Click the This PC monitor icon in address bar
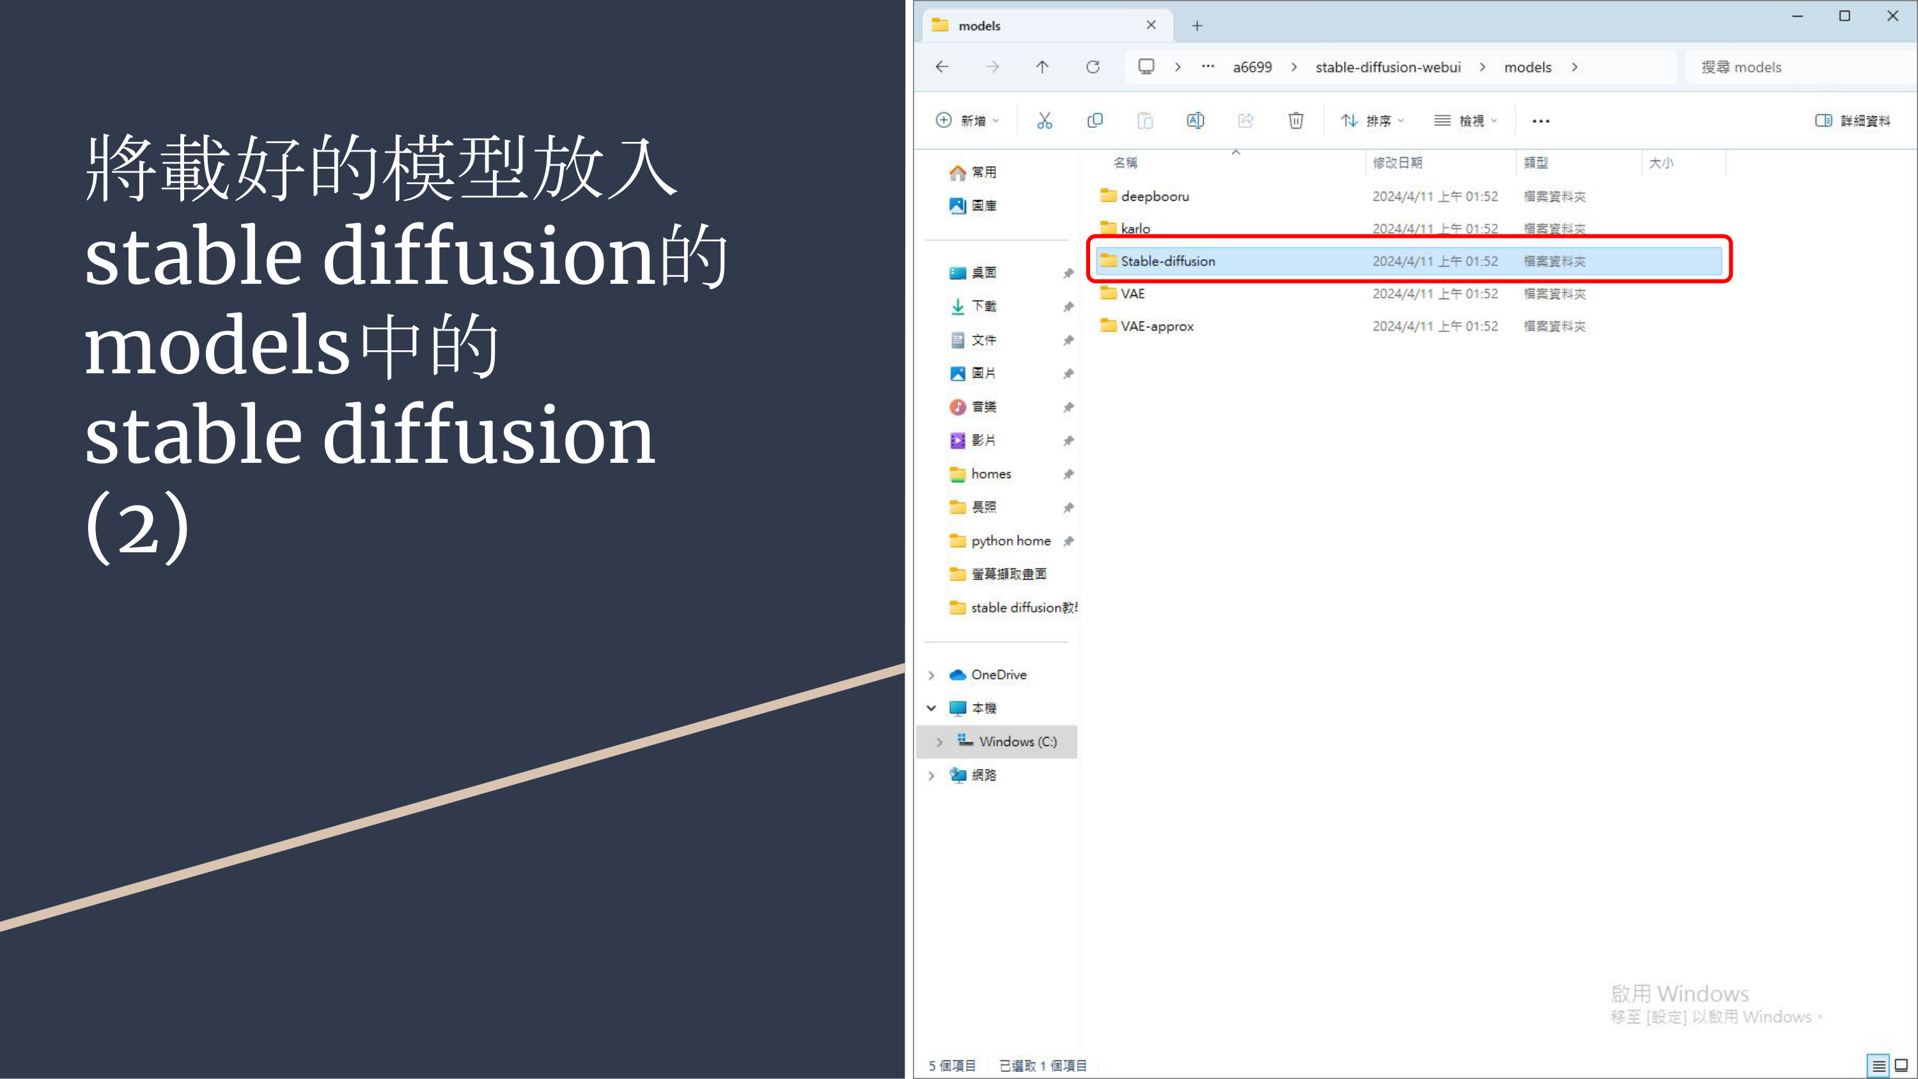The height and width of the screenshot is (1079, 1918). [1146, 67]
